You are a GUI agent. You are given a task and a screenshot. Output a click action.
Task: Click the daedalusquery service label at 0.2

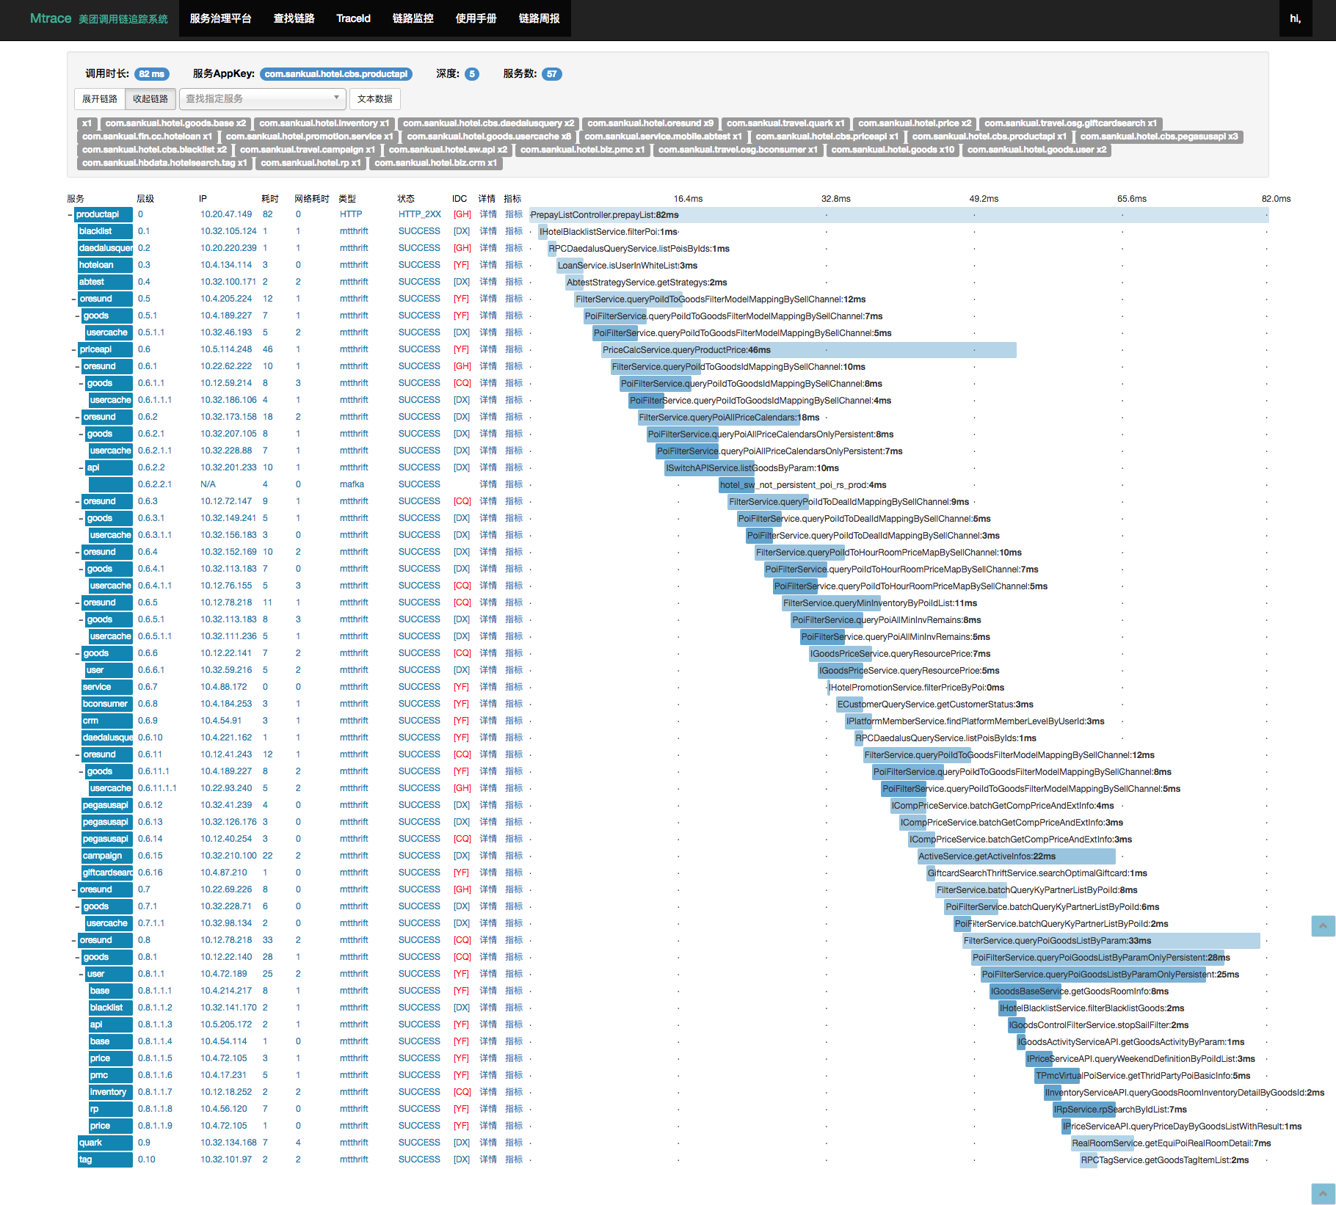(105, 248)
